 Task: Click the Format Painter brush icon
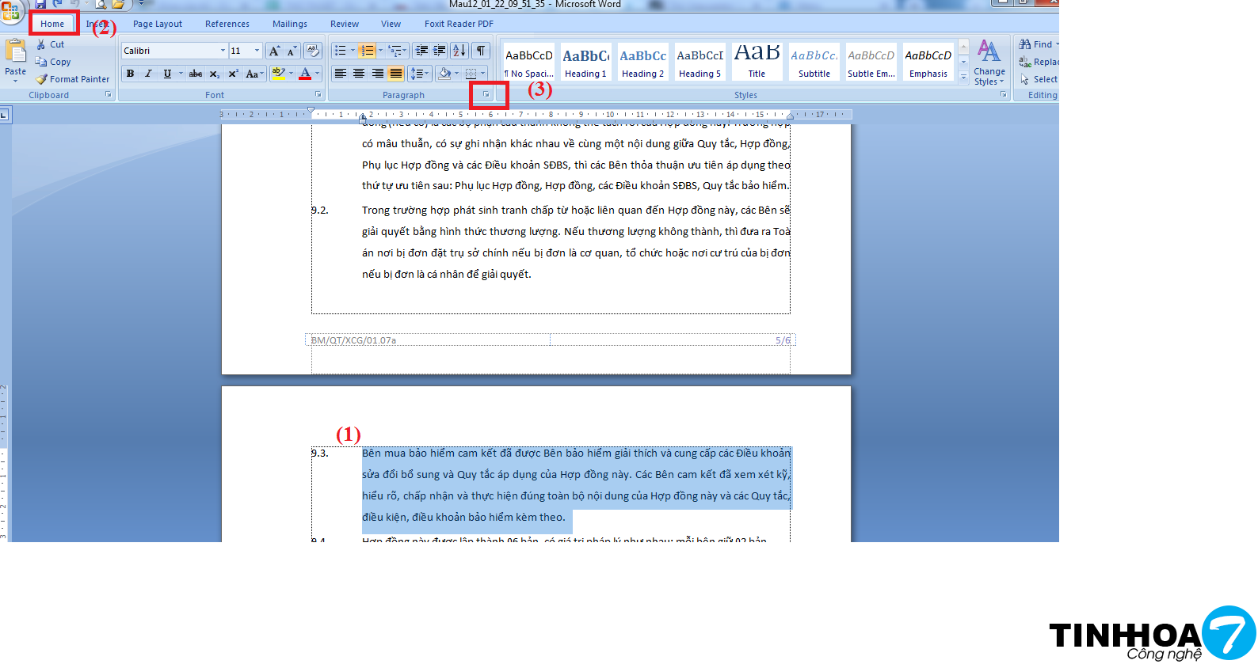pyautogui.click(x=41, y=79)
